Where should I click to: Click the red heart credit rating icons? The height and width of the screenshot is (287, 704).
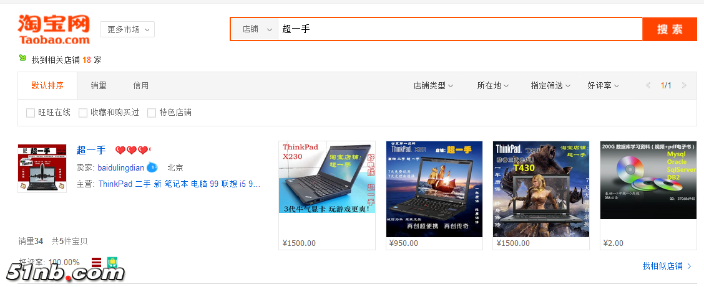click(x=132, y=150)
